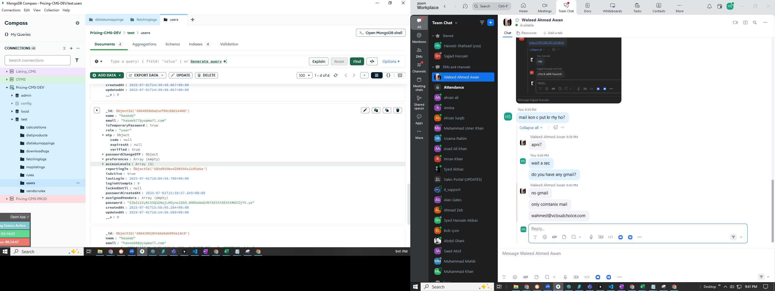Click the thread Reply input box
The image size is (775, 291).
coord(638,229)
